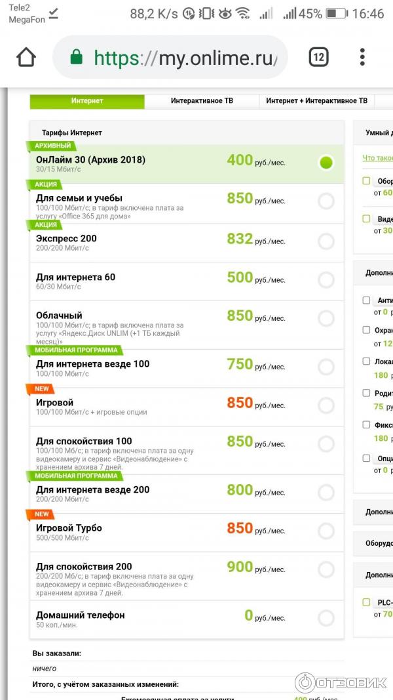393x700 pixels.
Task: Tap the green padlock security icon
Action: [77, 58]
